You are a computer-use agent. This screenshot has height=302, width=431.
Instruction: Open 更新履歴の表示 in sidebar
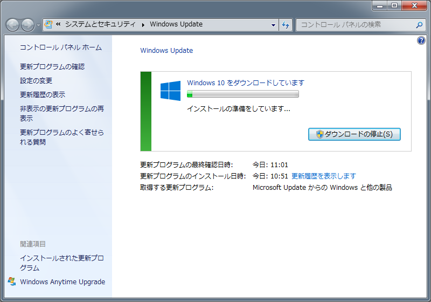click(x=43, y=94)
